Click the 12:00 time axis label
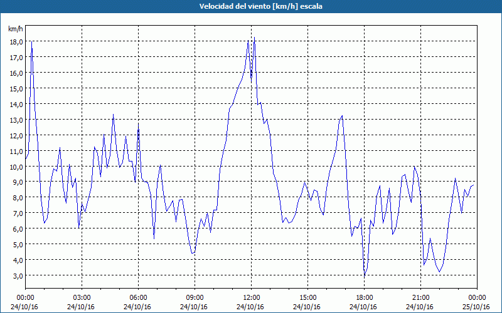The image size is (502, 313). pos(252,298)
